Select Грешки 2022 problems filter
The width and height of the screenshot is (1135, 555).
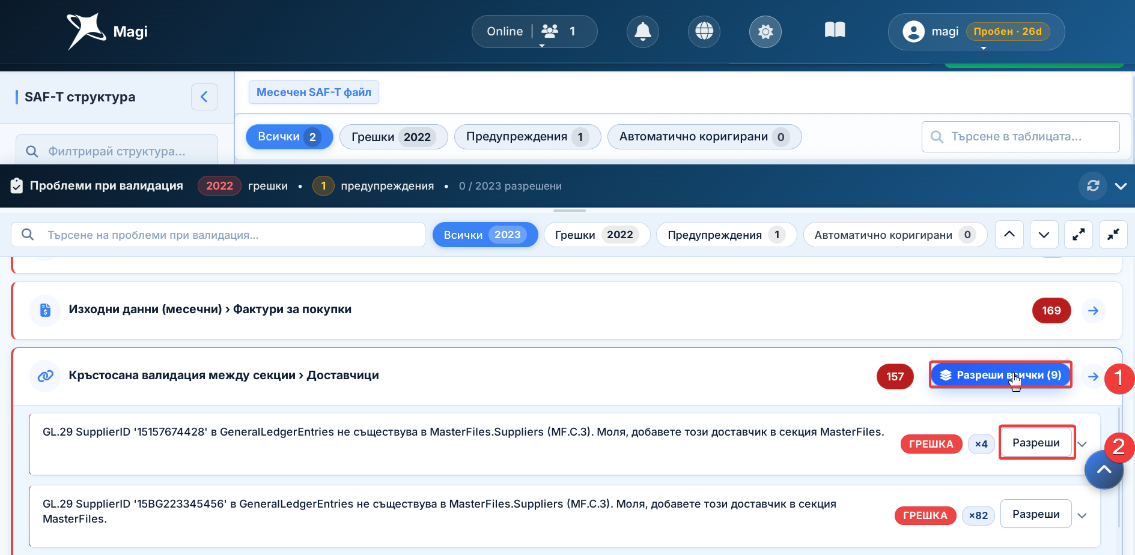coord(597,235)
